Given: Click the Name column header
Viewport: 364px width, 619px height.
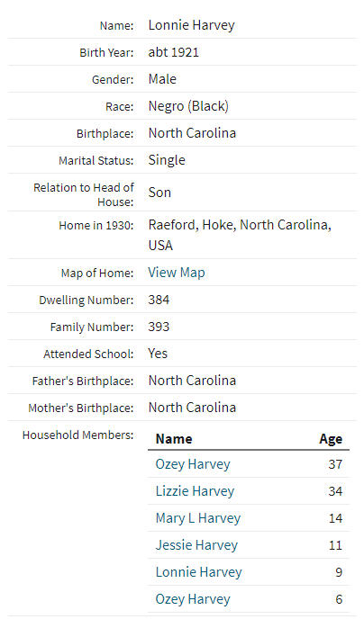Looking at the screenshot, I should pyautogui.click(x=174, y=439).
